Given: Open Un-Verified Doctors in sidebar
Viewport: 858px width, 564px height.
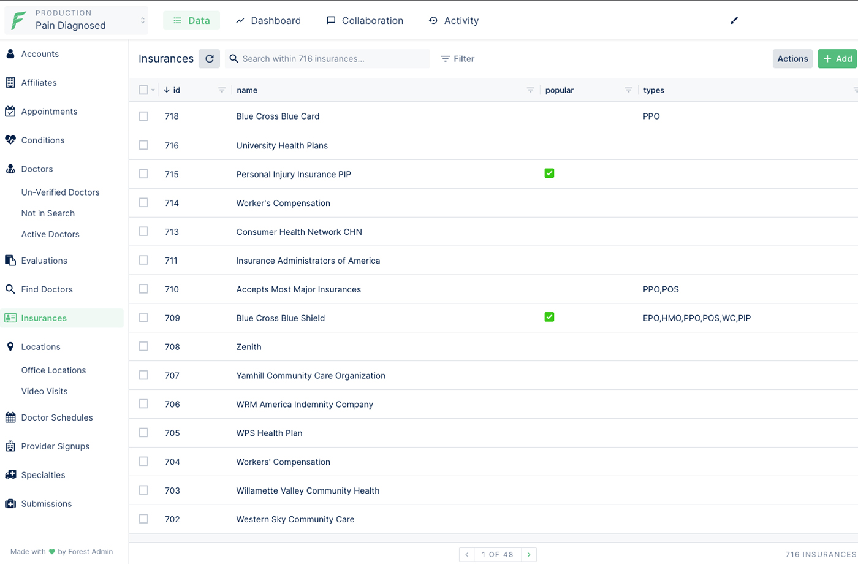Looking at the screenshot, I should (61, 192).
